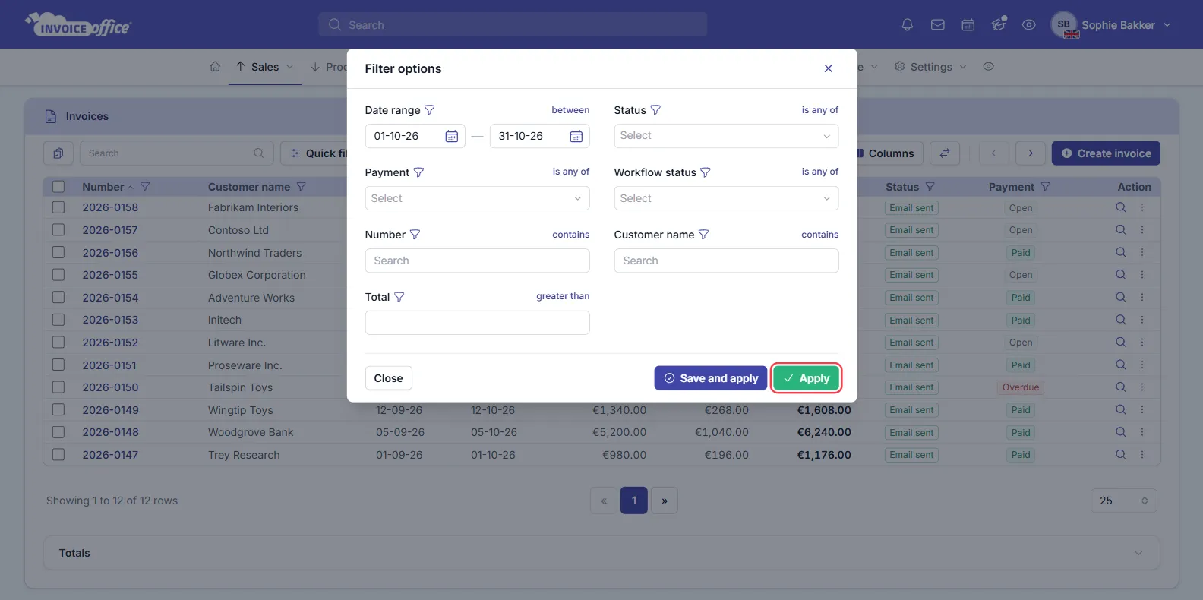Click the filter icon next to Status label in dialog
The height and width of the screenshot is (600, 1203).
655,110
